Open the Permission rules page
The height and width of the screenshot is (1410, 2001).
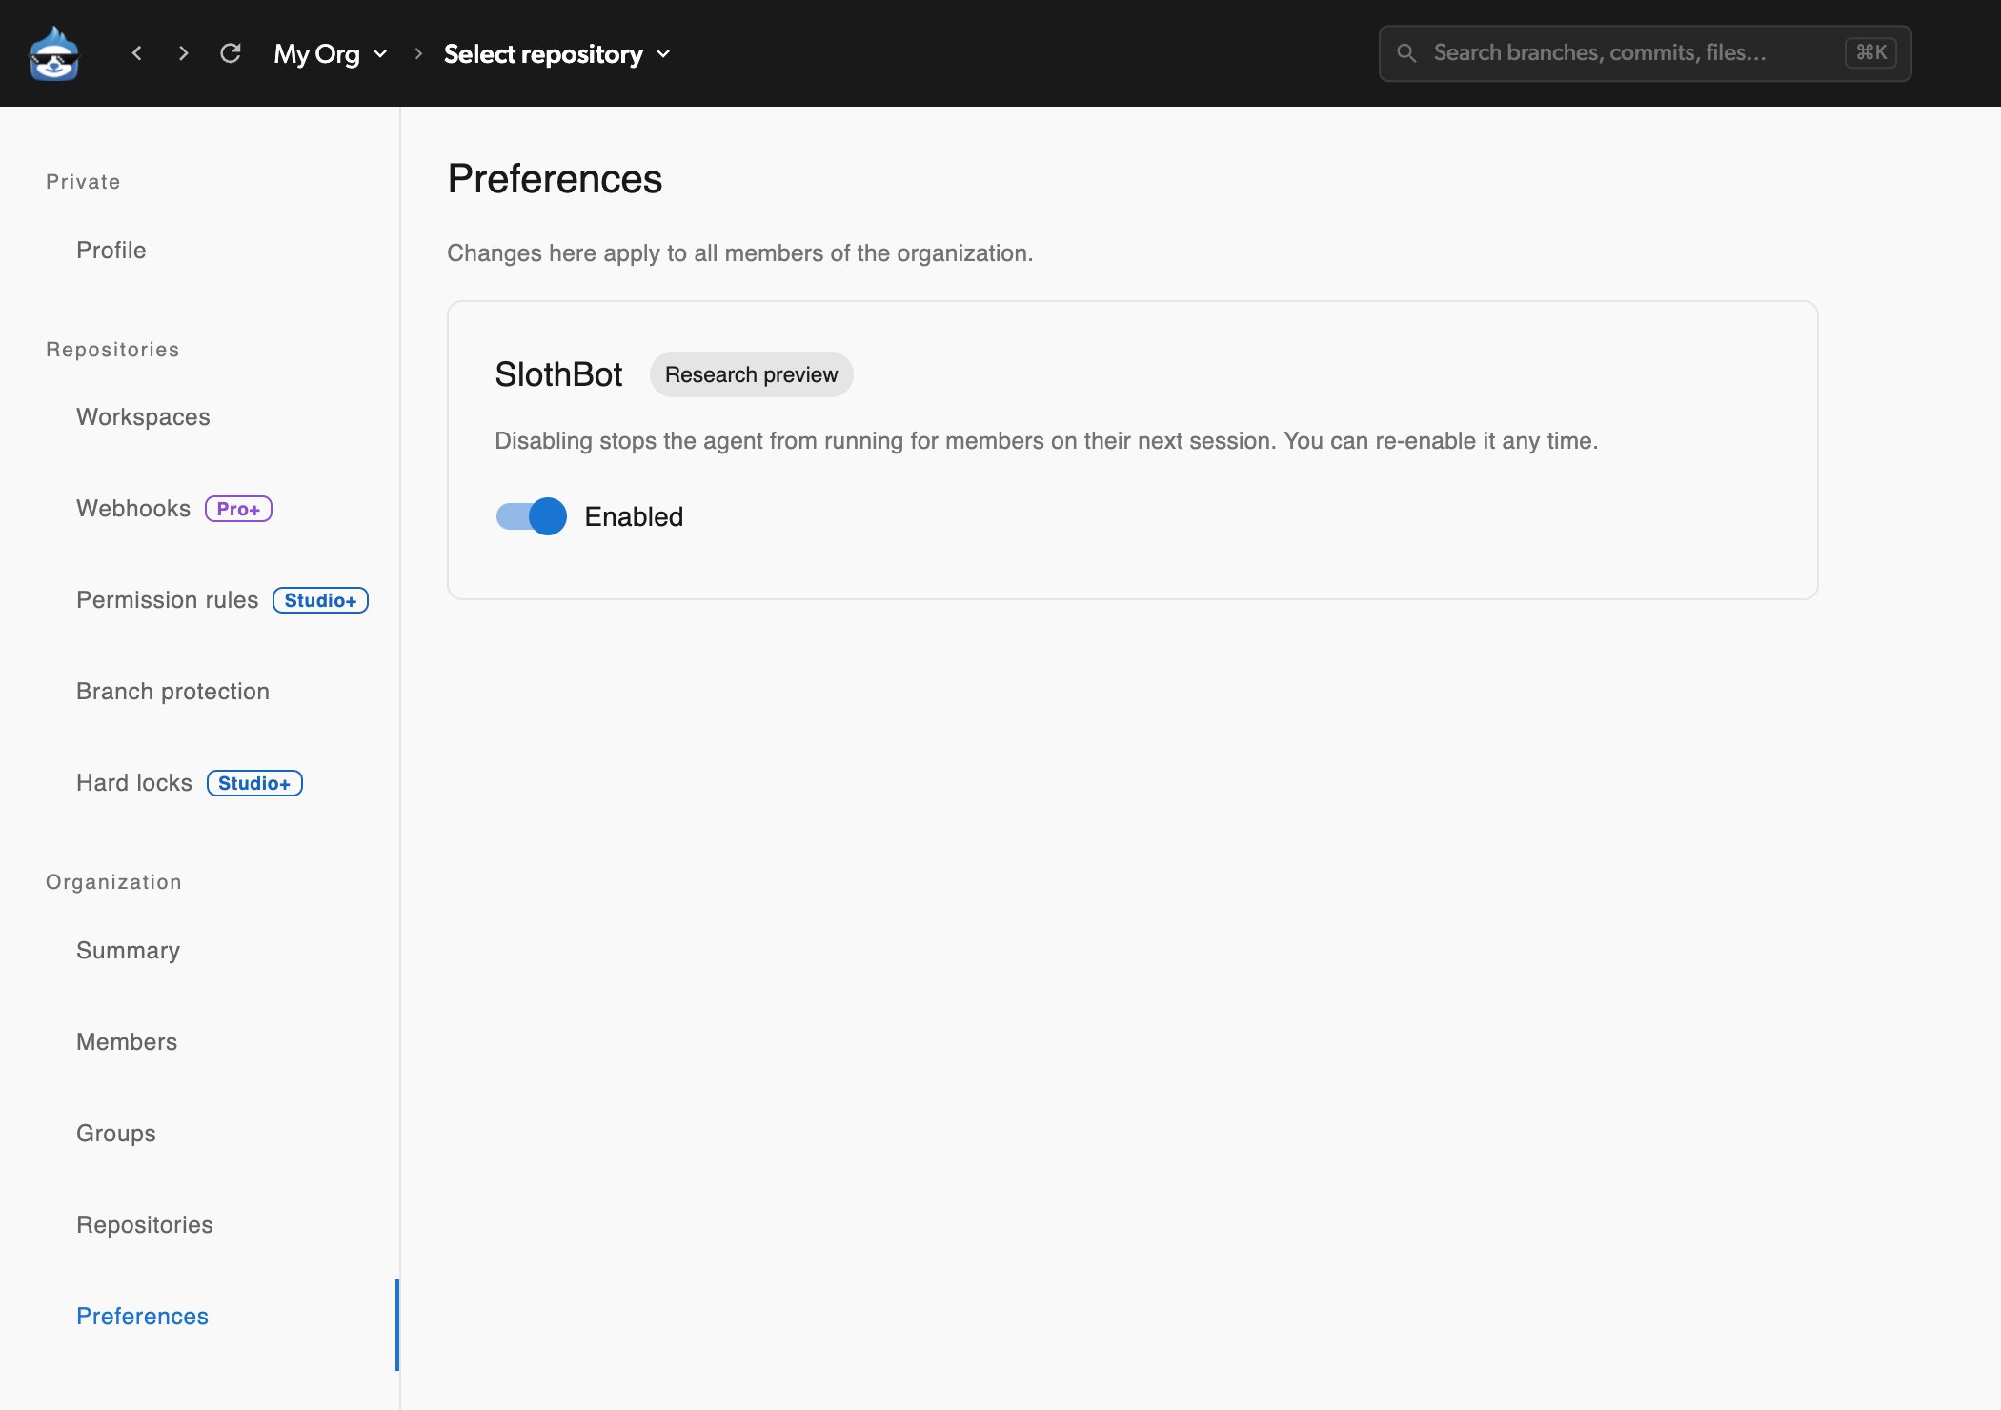168,599
